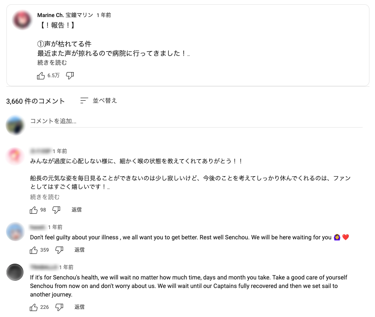Like the 'Rest well Senchou' comment
The height and width of the screenshot is (317, 375).
pyautogui.click(x=34, y=250)
